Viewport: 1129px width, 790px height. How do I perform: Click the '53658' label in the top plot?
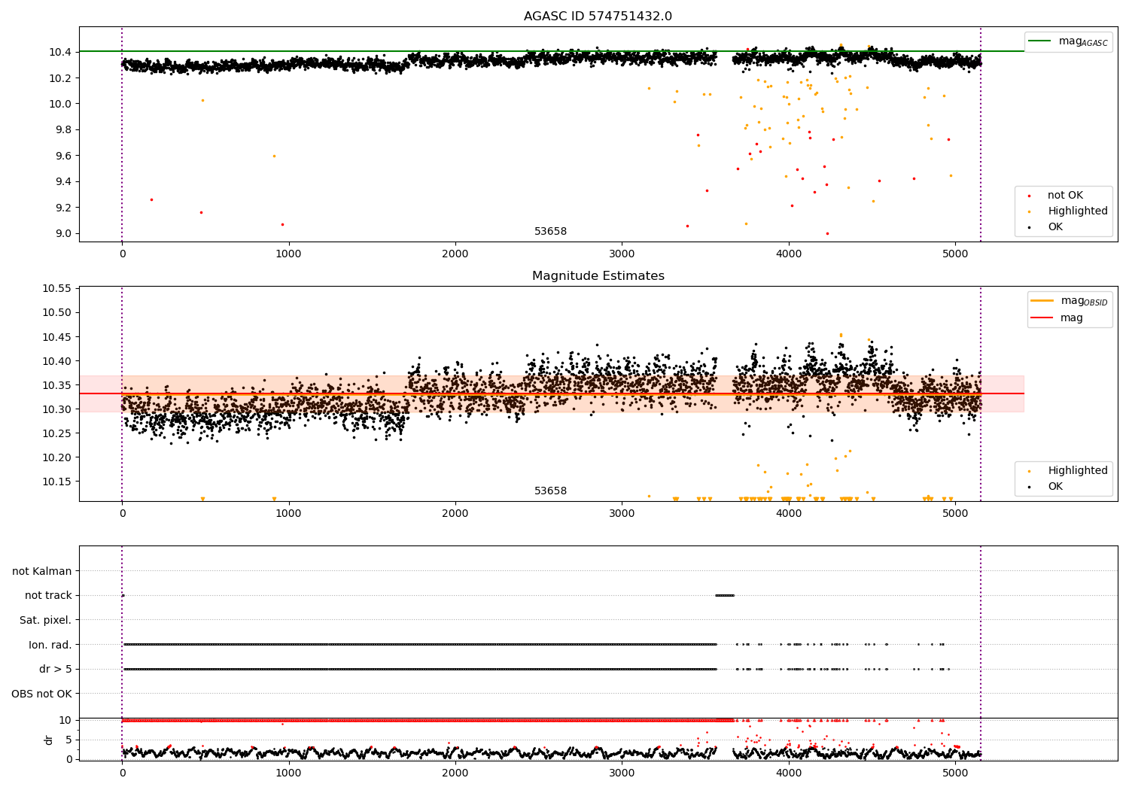pos(550,232)
